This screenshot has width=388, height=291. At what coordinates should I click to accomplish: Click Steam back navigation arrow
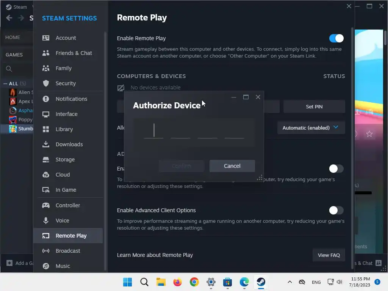(x=9, y=18)
